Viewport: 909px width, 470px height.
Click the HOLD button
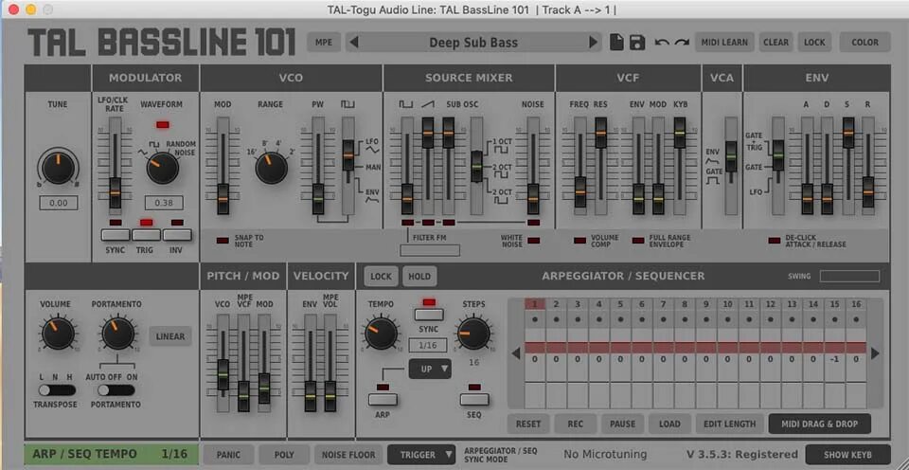tap(419, 276)
